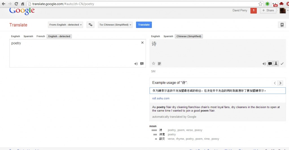
Task: Click 'verse, rhyme, poetry, poem, rime, poesy'
Action: click(x=193, y=139)
